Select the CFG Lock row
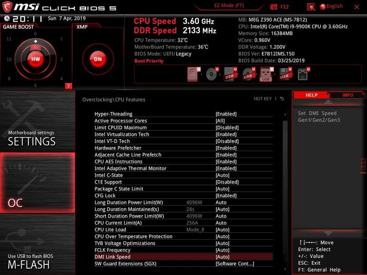The image size is (367, 275). pyautogui.click(x=184, y=196)
